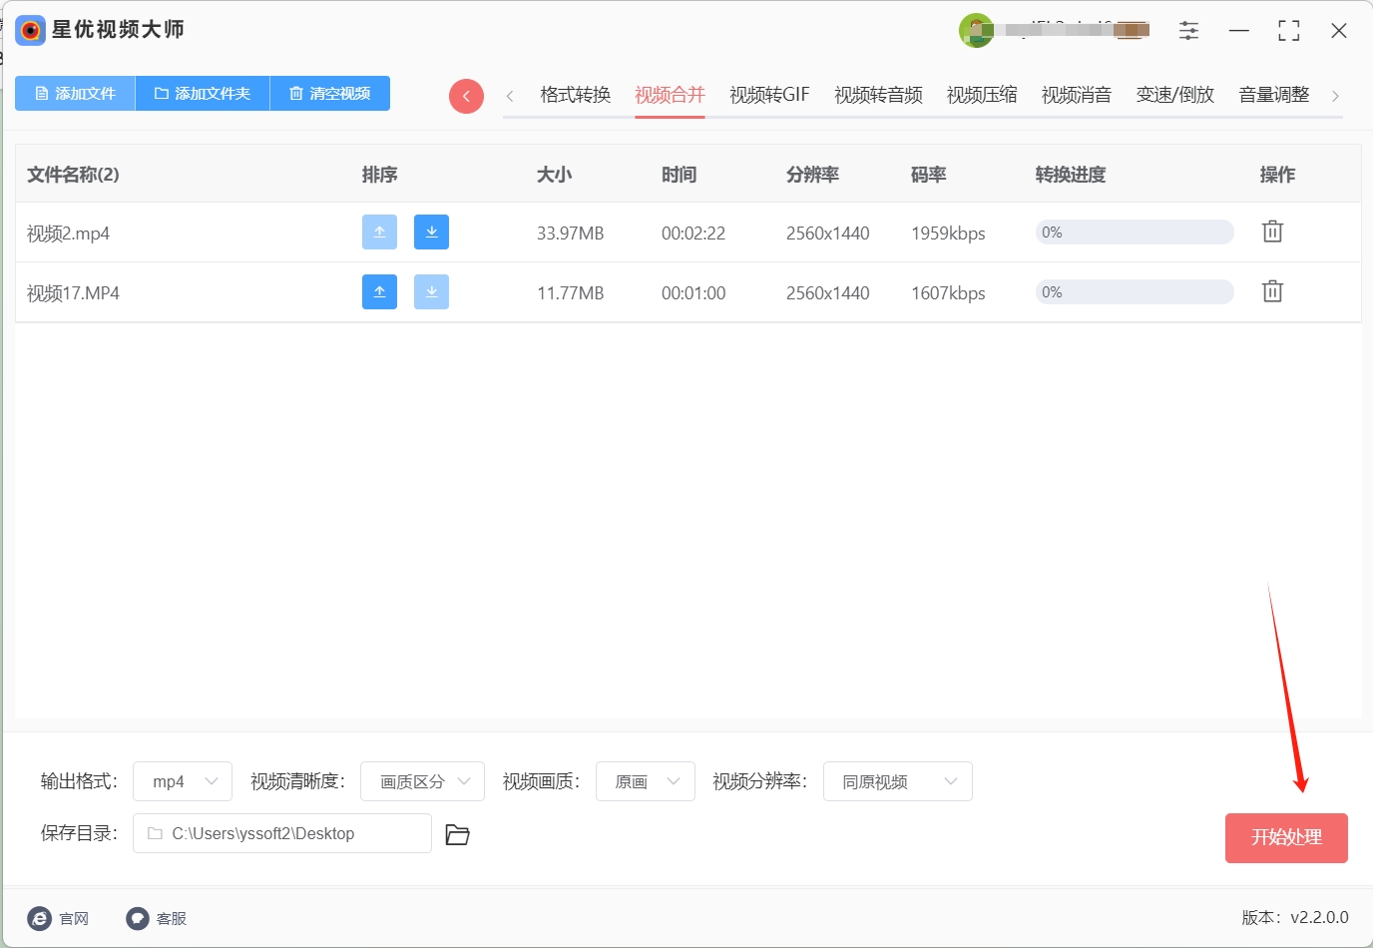Click version text v2.2.0.0
Viewport: 1373px width, 948px height.
click(x=1319, y=917)
